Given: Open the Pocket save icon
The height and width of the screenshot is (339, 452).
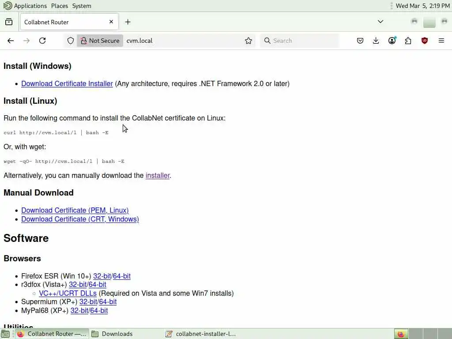Looking at the screenshot, I should coord(360,41).
